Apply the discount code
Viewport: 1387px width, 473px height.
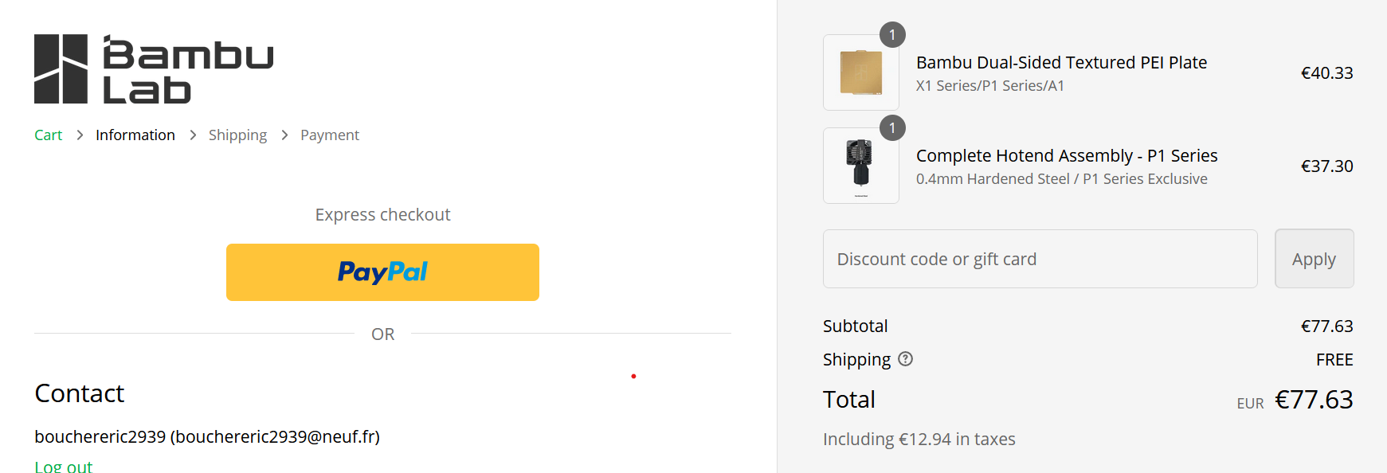point(1314,259)
